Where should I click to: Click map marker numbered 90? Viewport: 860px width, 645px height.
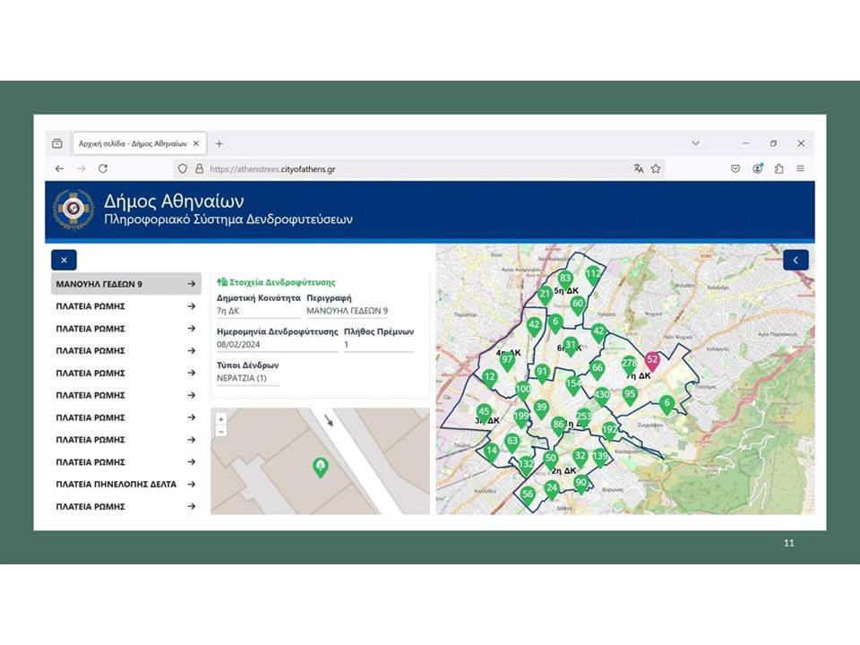point(580,485)
